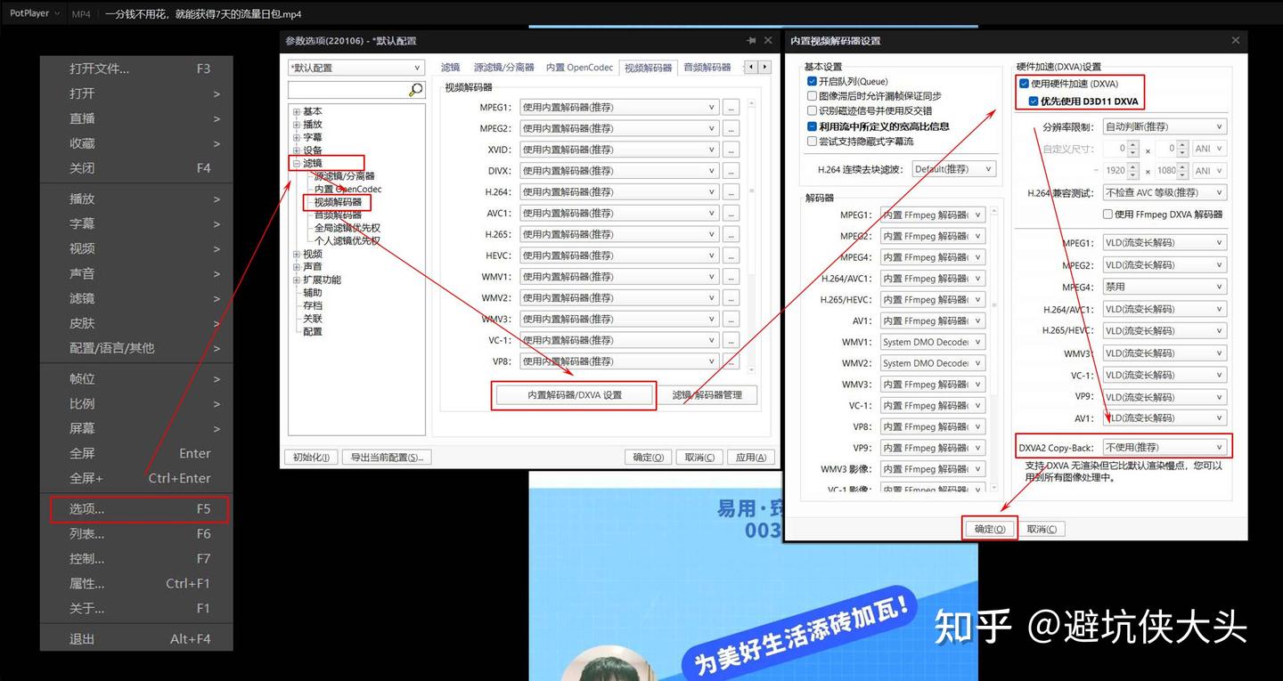This screenshot has width=1283, height=681.
Task: Click the left tab-scroll arrow in decoder tabs
Action: click(x=751, y=66)
